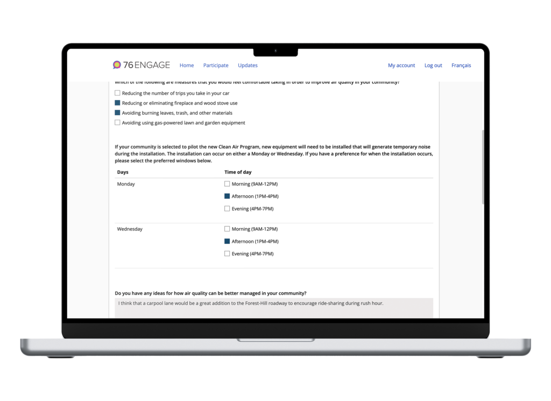Open the Updates page
The height and width of the screenshot is (401, 551).
click(248, 66)
